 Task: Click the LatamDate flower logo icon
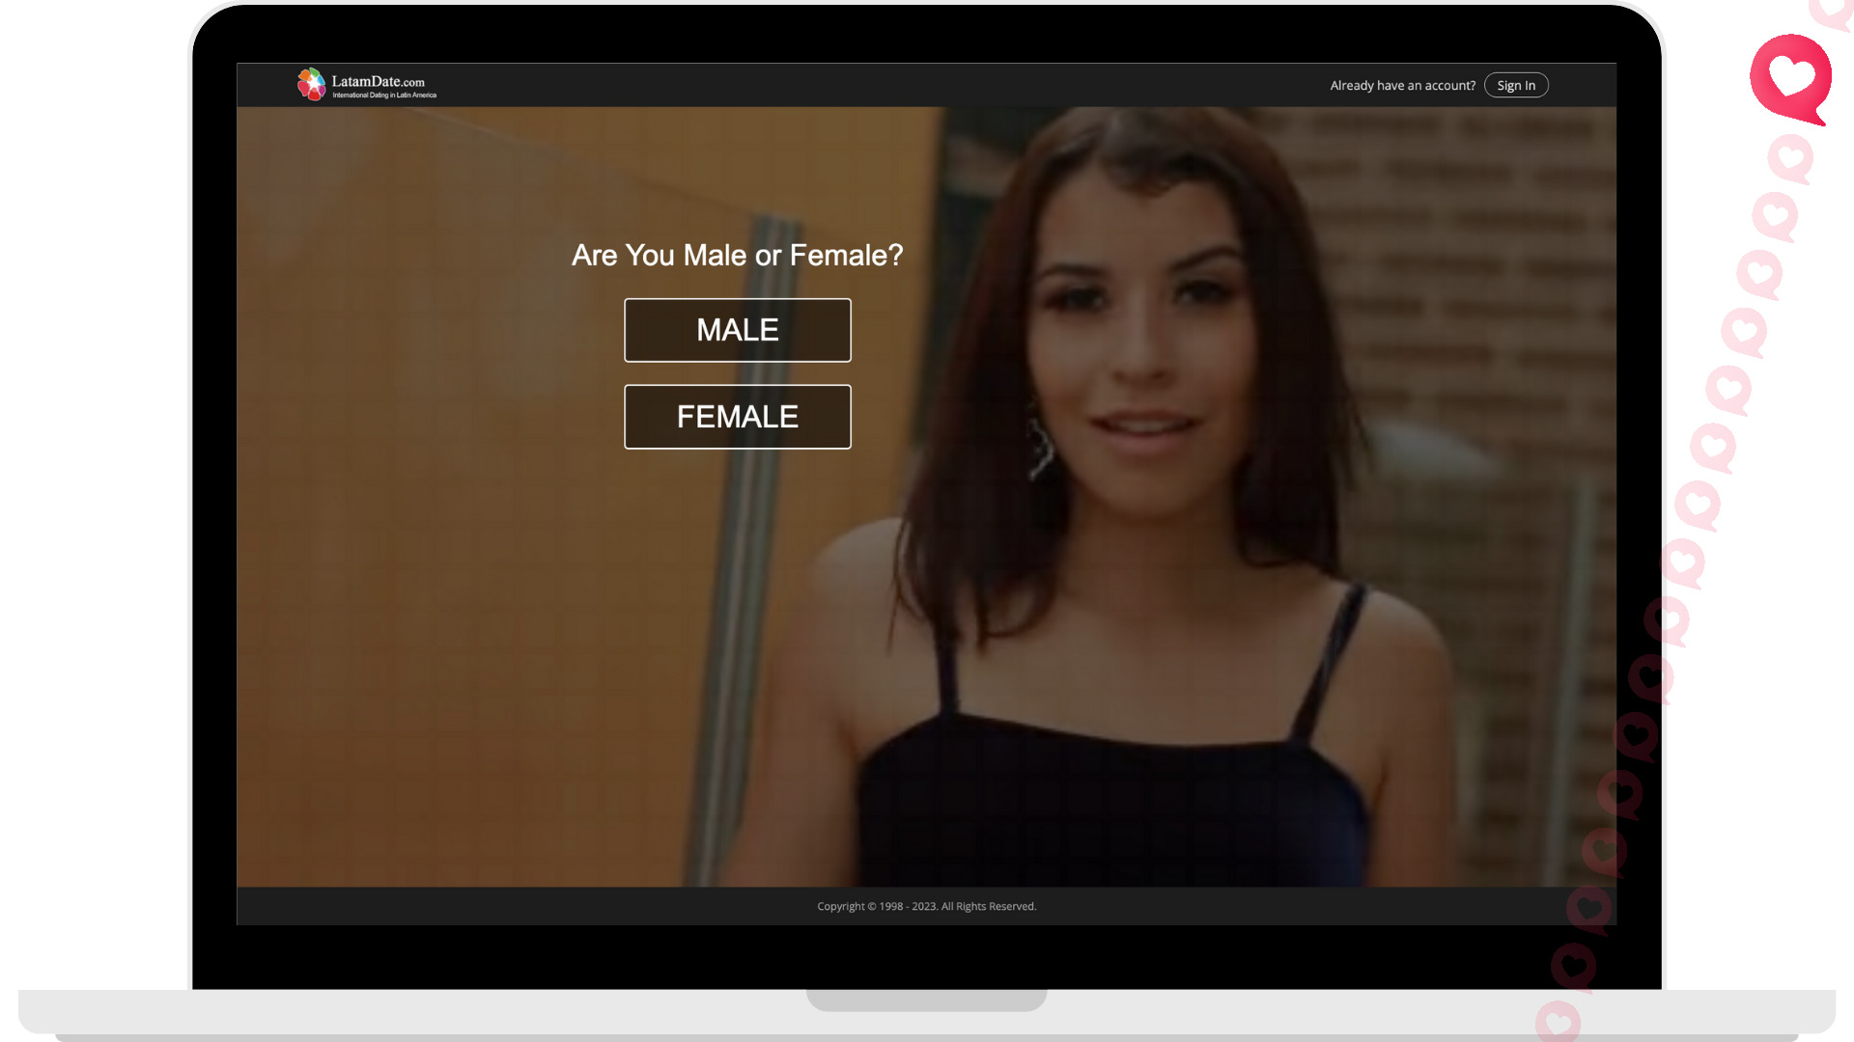[311, 83]
